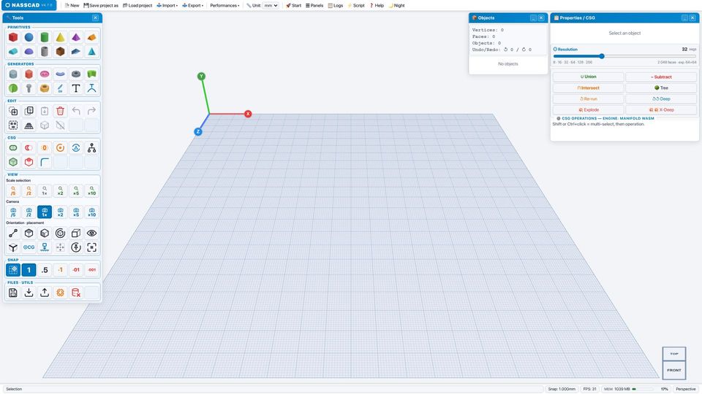Click the center of gravity CG icon
The image size is (702, 394).
click(29, 247)
